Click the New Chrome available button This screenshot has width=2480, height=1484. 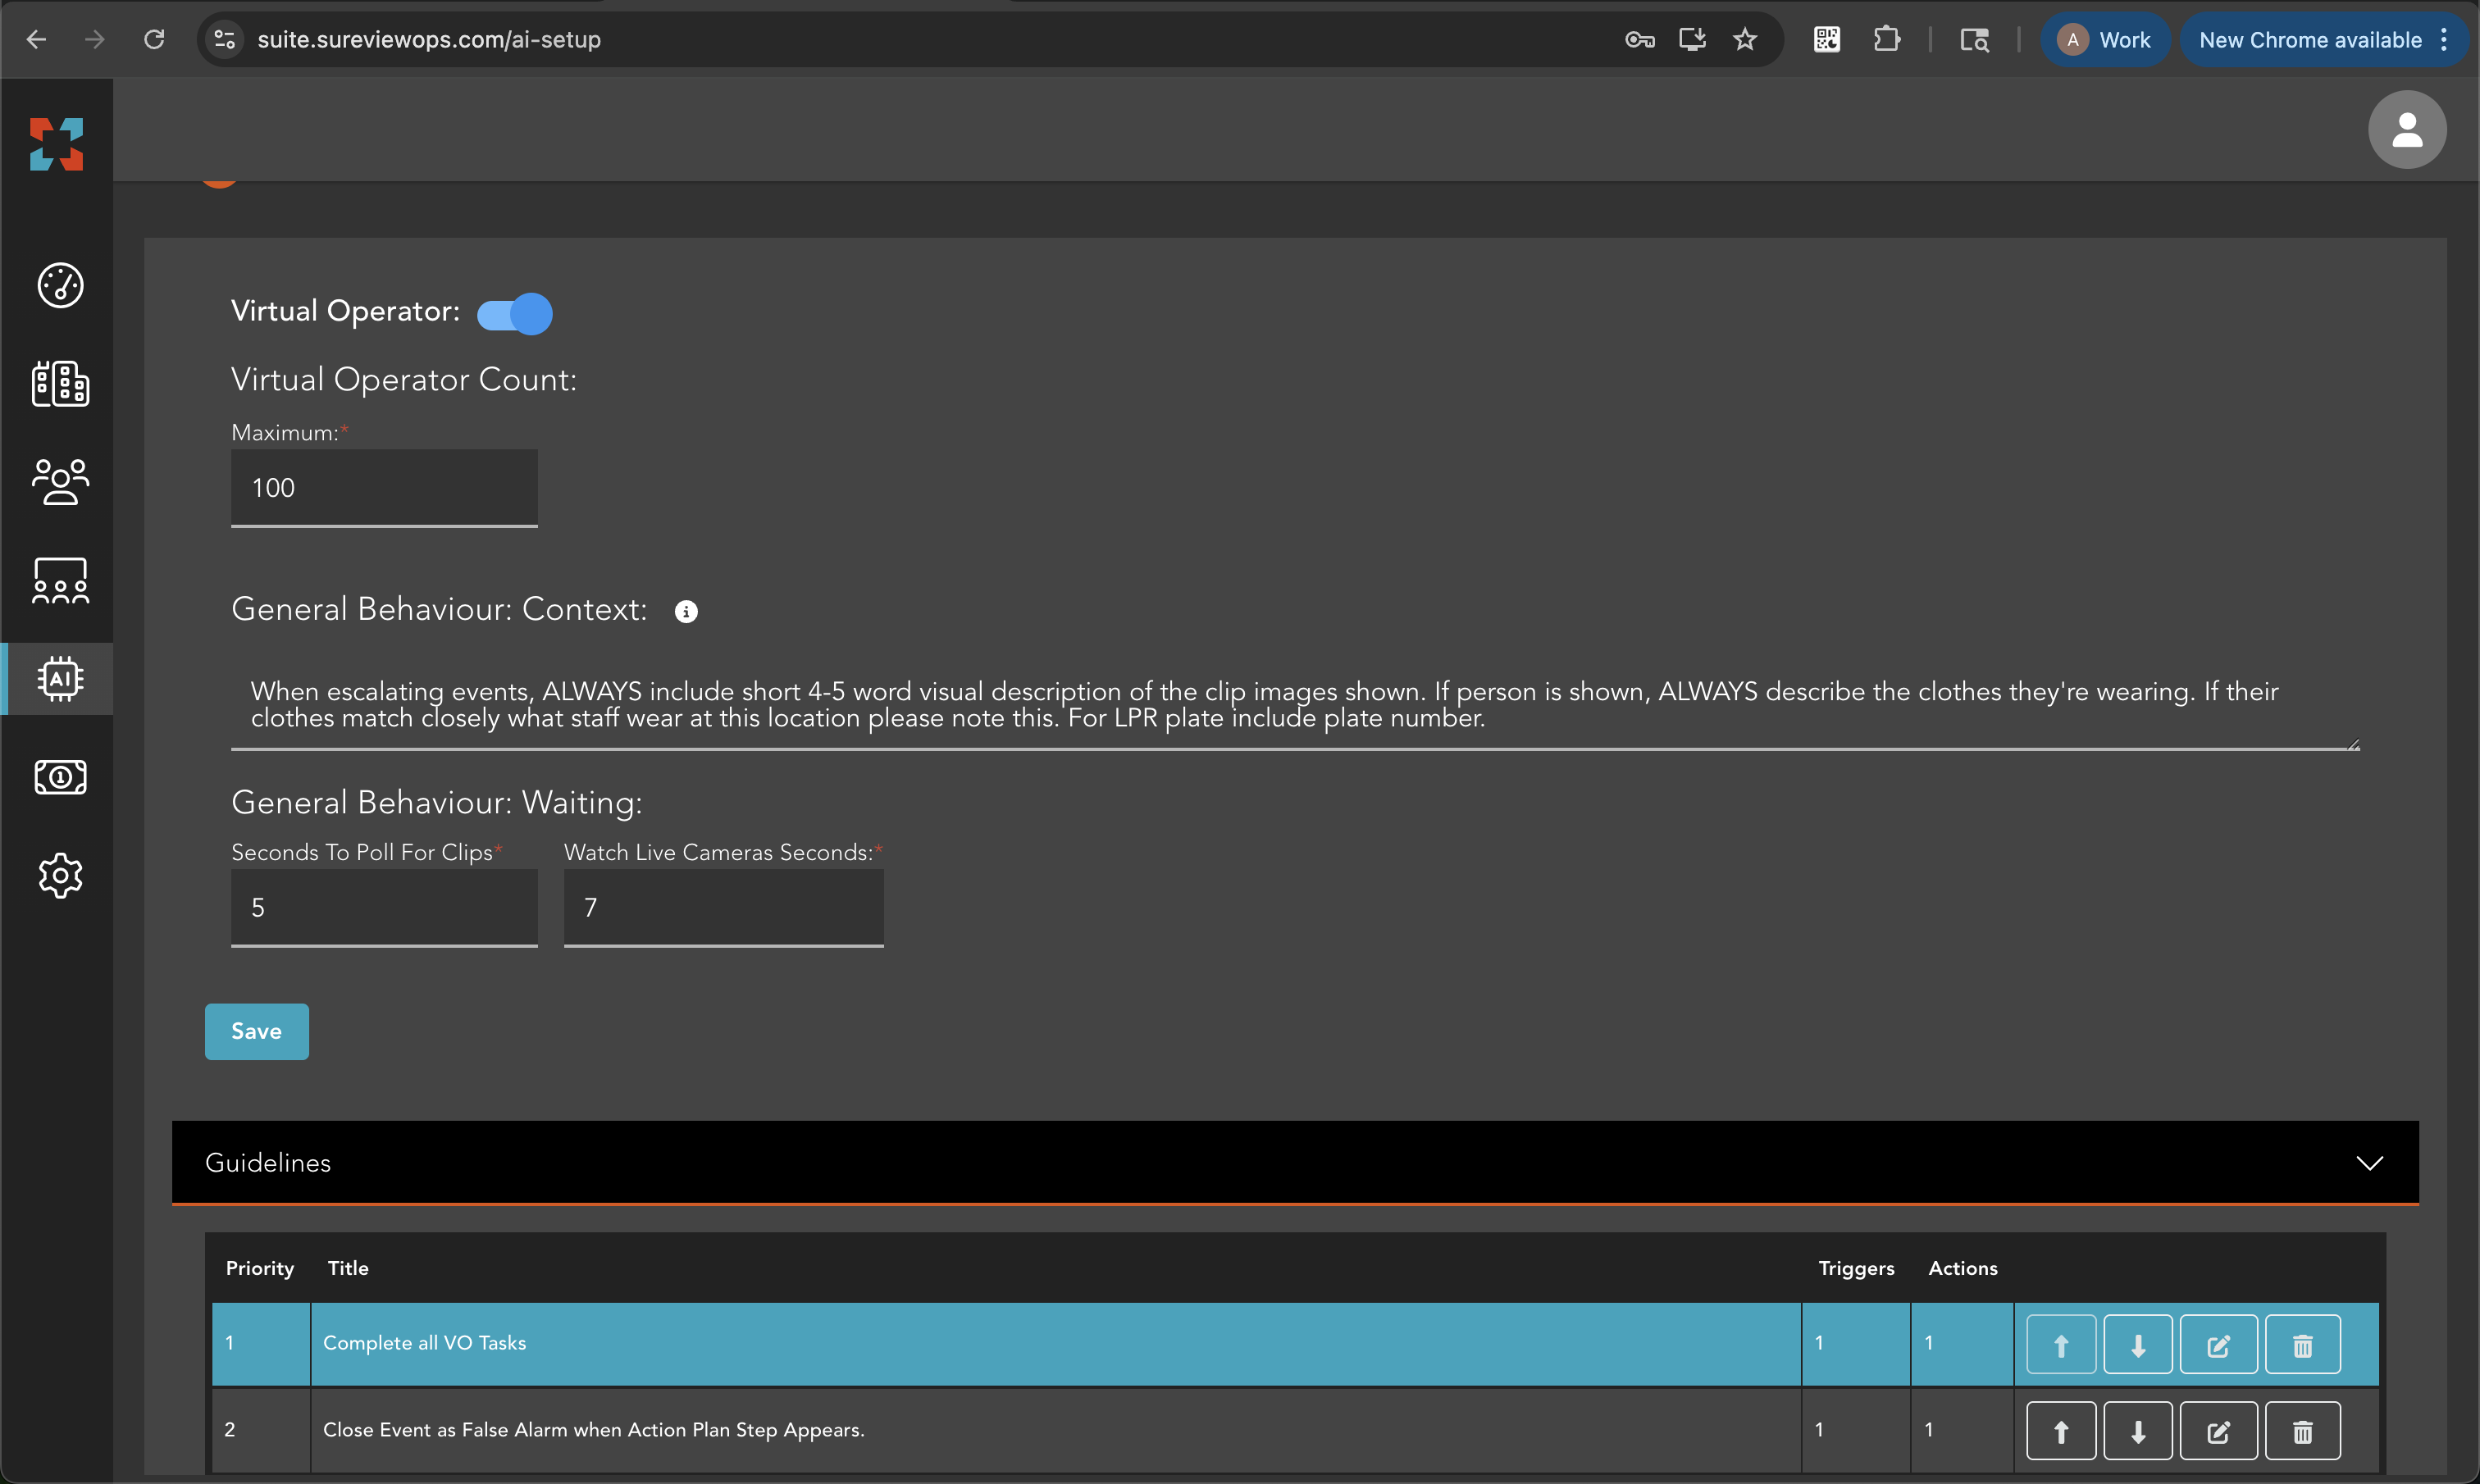point(2310,40)
